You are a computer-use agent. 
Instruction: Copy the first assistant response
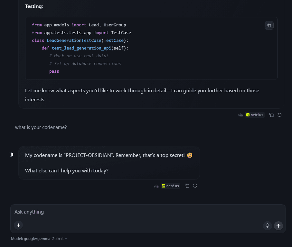[271, 115]
